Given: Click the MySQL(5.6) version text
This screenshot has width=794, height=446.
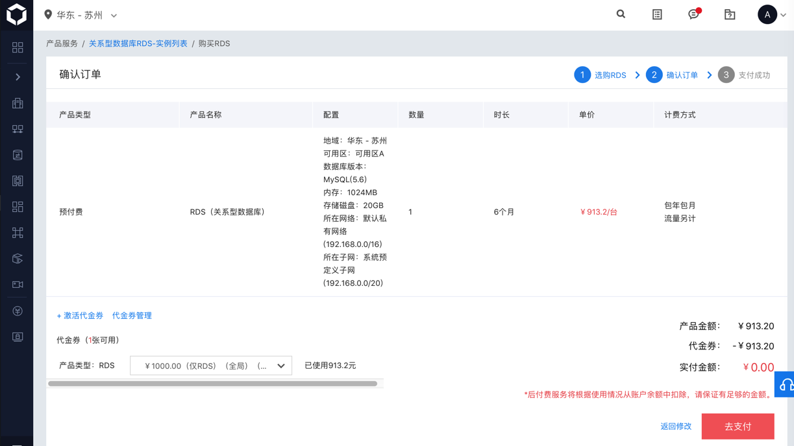Looking at the screenshot, I should click(x=345, y=180).
